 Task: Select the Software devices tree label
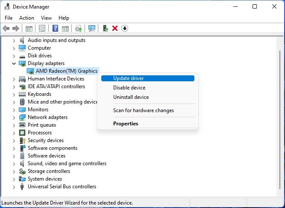[47, 156]
